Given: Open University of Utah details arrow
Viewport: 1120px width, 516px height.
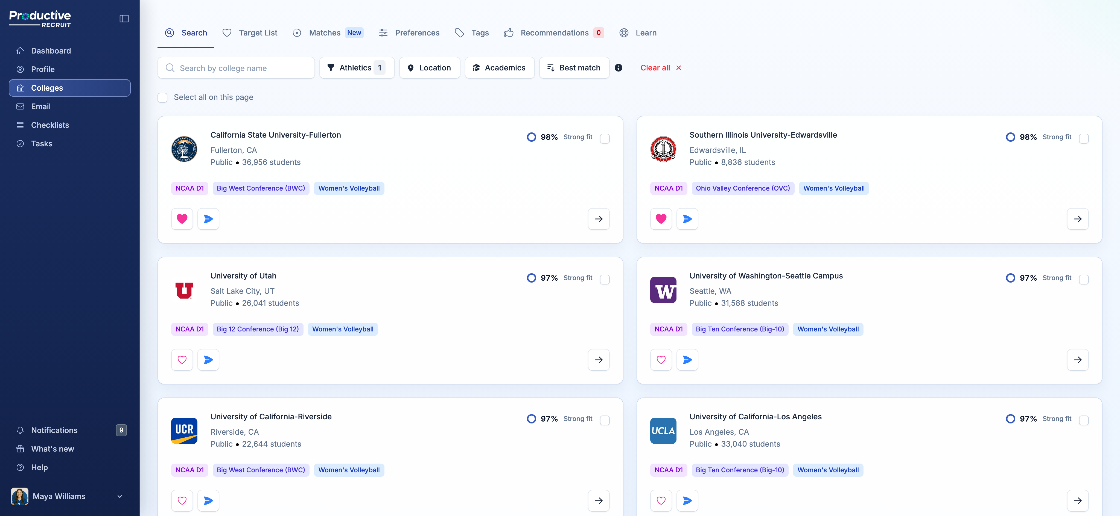Looking at the screenshot, I should pyautogui.click(x=598, y=360).
